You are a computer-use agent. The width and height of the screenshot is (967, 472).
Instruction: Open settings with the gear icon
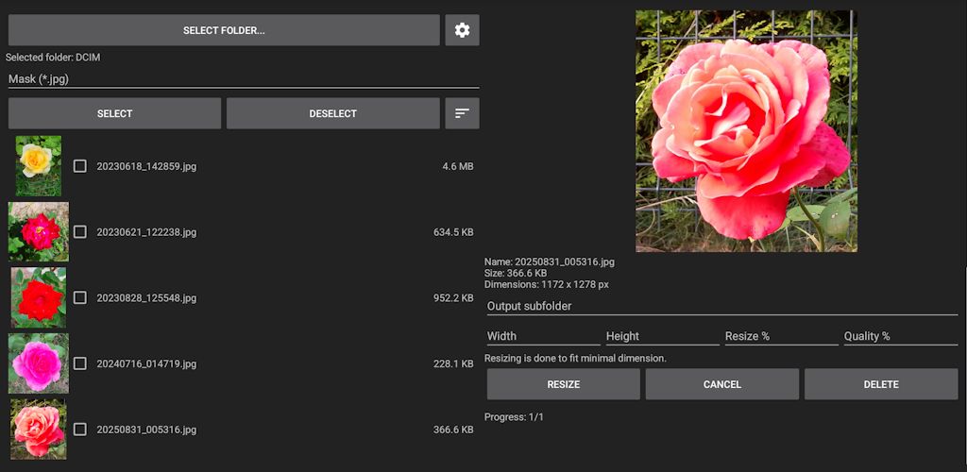click(462, 30)
